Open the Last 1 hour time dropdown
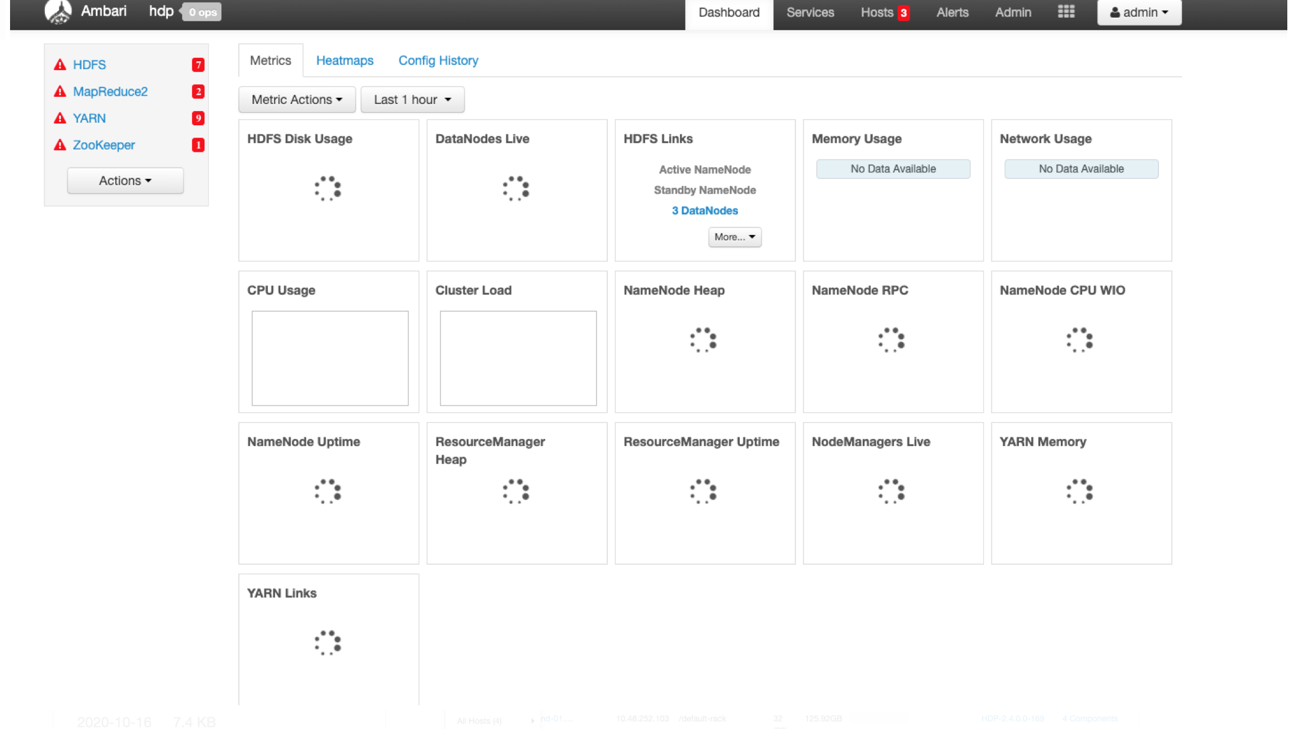Screen dimensions: 1295x729 412,100
